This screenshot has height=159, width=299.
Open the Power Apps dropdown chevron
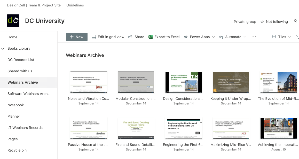214,37
